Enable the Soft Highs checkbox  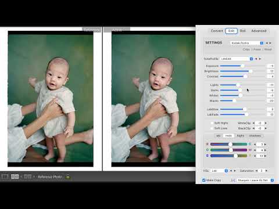[x=212, y=123]
